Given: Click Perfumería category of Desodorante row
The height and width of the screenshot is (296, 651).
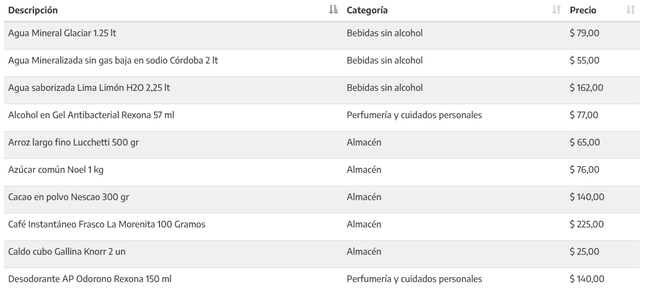Looking at the screenshot, I should click(414, 279).
